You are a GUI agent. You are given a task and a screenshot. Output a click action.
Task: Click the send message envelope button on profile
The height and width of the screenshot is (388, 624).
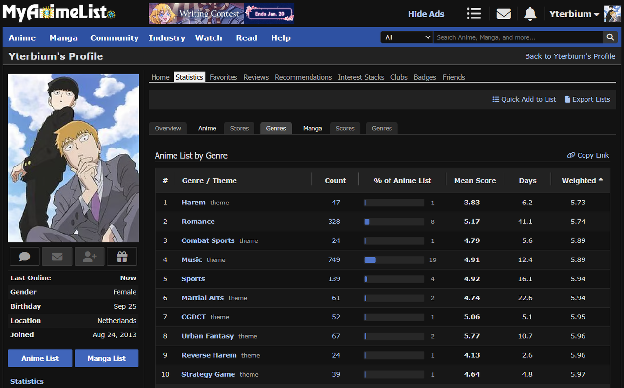click(x=57, y=257)
